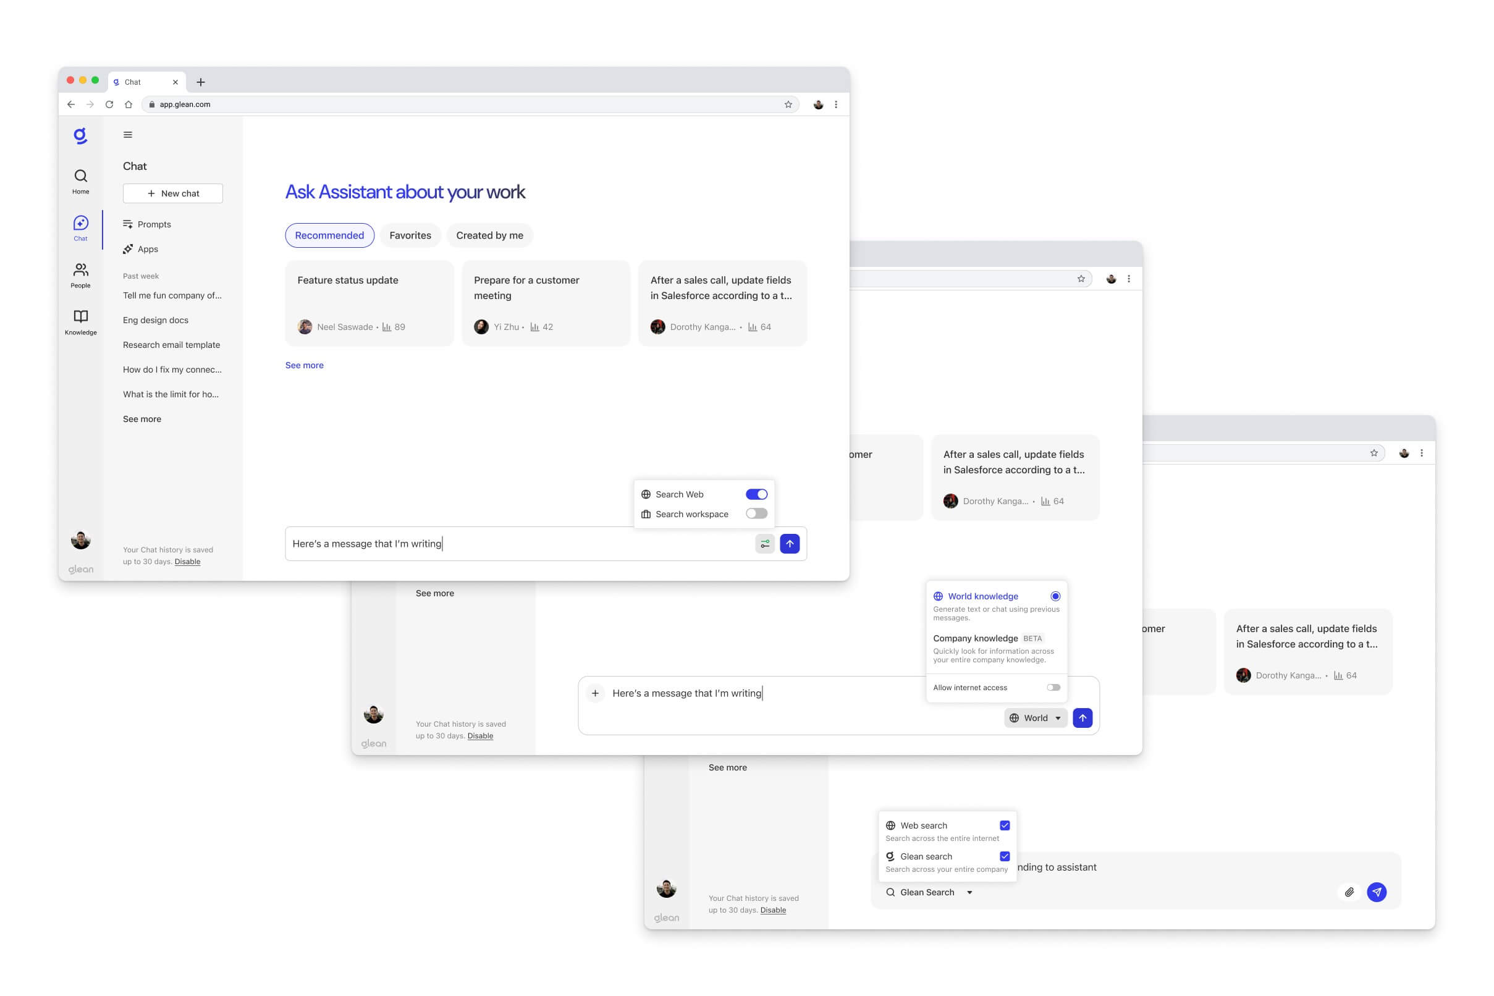The image size is (1494, 996).
Task: Turn off the Search Web toggle
Action: (x=756, y=494)
